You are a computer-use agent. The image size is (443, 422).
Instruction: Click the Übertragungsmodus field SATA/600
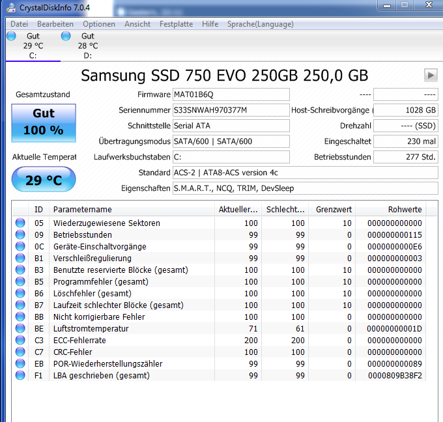tap(231, 141)
